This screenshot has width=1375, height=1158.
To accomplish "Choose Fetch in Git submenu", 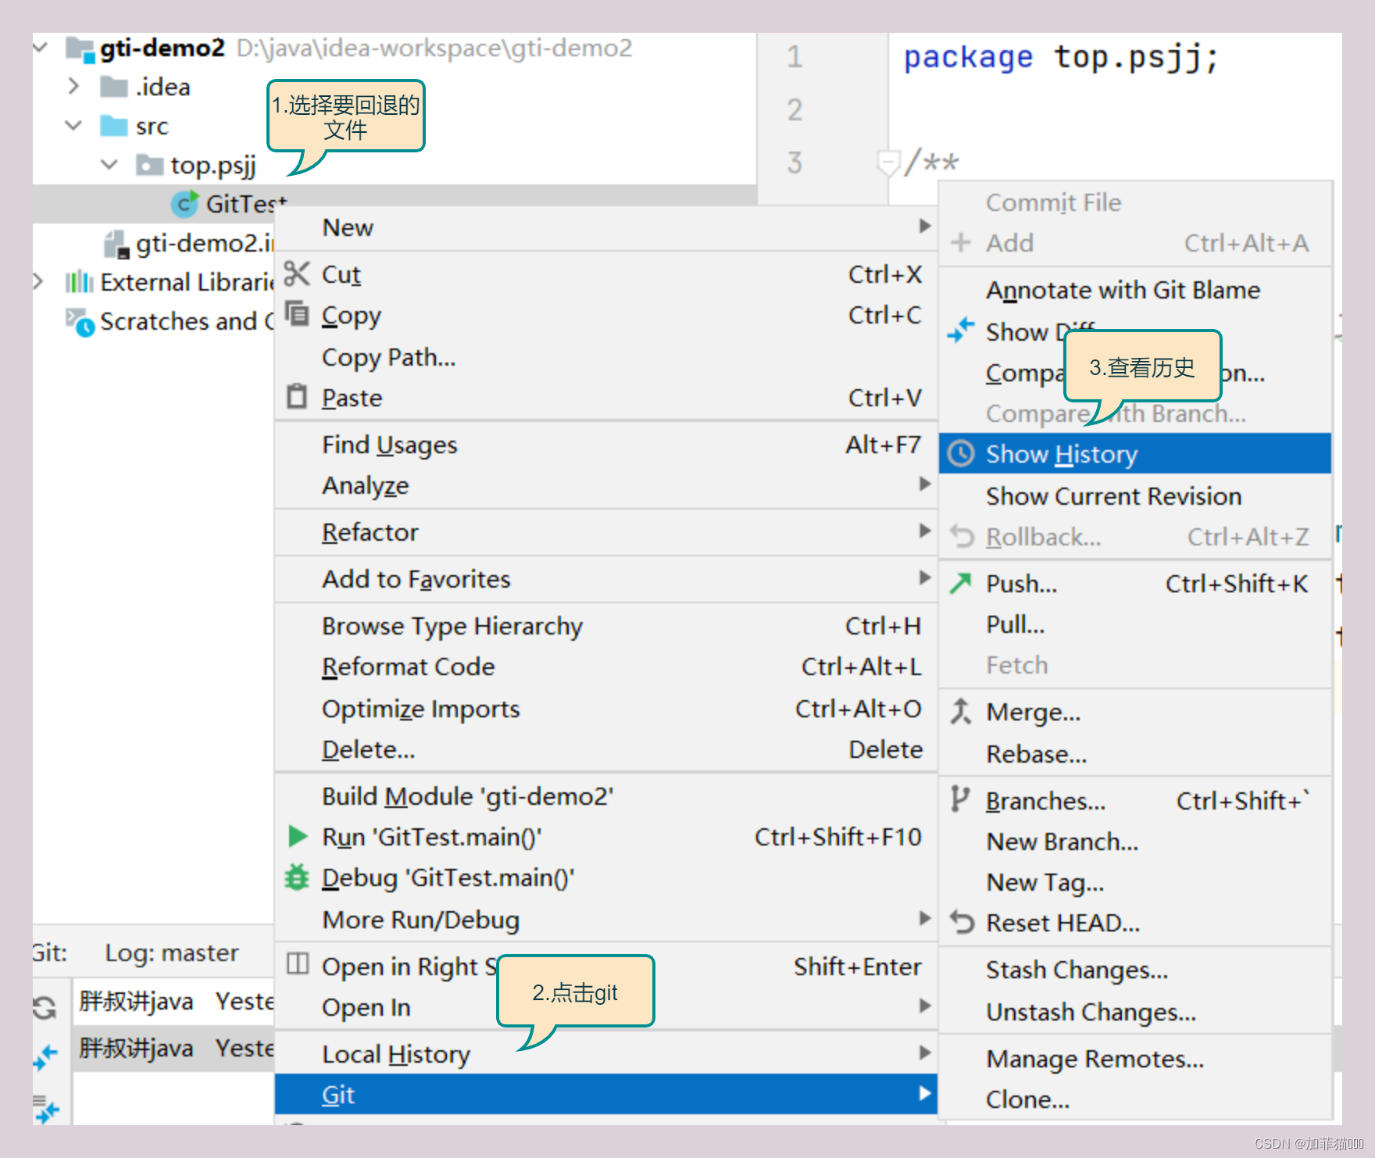I will click(x=1135, y=665).
